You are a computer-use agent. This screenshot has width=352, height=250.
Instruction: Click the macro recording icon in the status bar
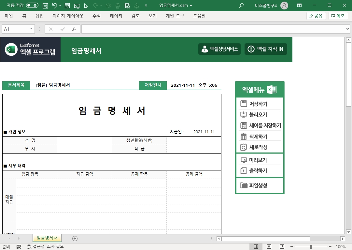(x=19, y=247)
